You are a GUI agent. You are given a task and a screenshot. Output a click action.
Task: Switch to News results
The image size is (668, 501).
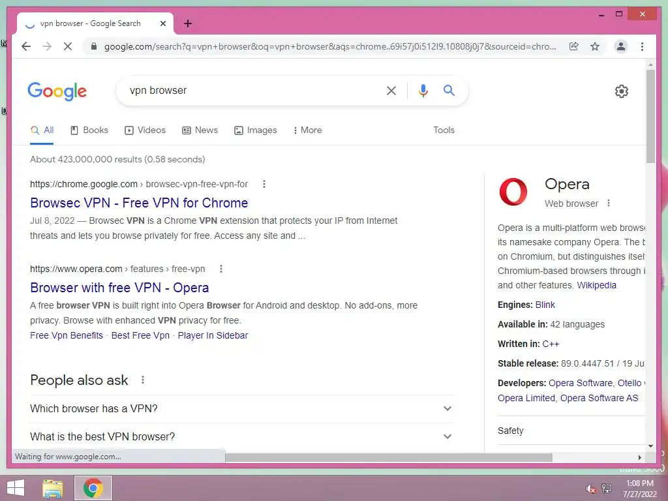(200, 130)
